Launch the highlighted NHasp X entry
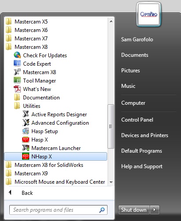Viewport: 181px width, 221px height. point(56,157)
